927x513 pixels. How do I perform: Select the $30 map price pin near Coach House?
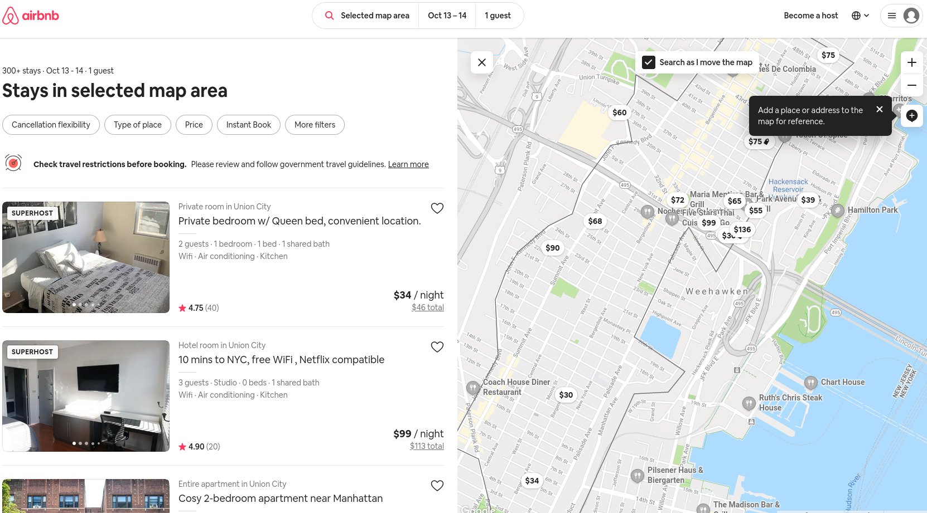tap(566, 395)
